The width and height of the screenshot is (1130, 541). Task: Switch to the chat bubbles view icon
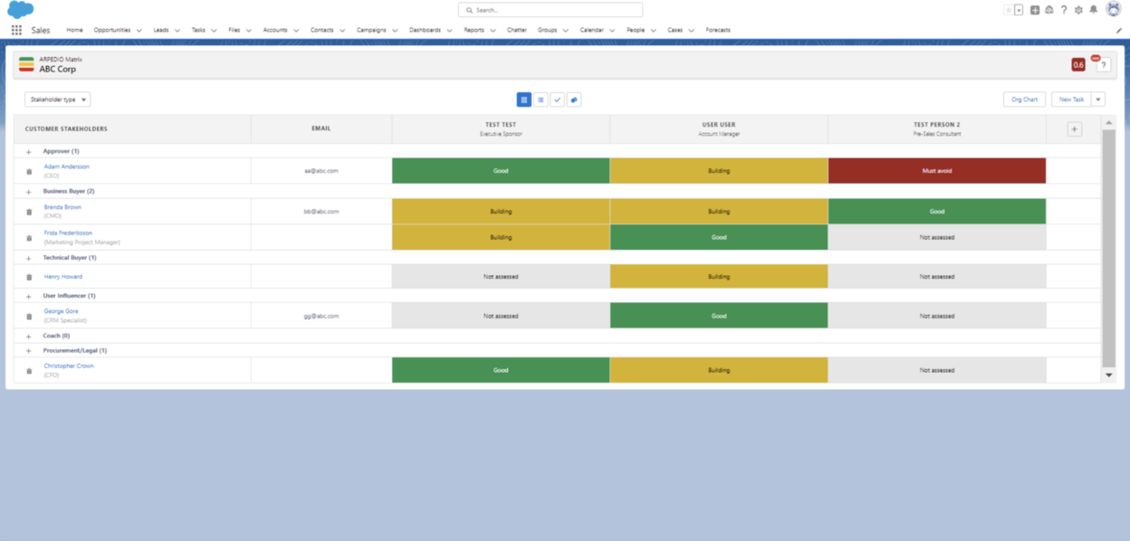(x=574, y=100)
